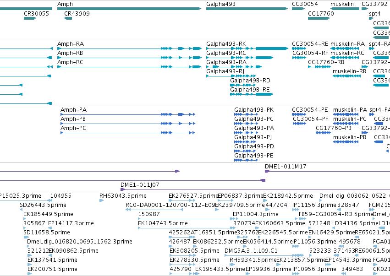Select the CG30054 gene label
Image resolution: width=390 pixels, height=276 pixels.
(305, 4)
